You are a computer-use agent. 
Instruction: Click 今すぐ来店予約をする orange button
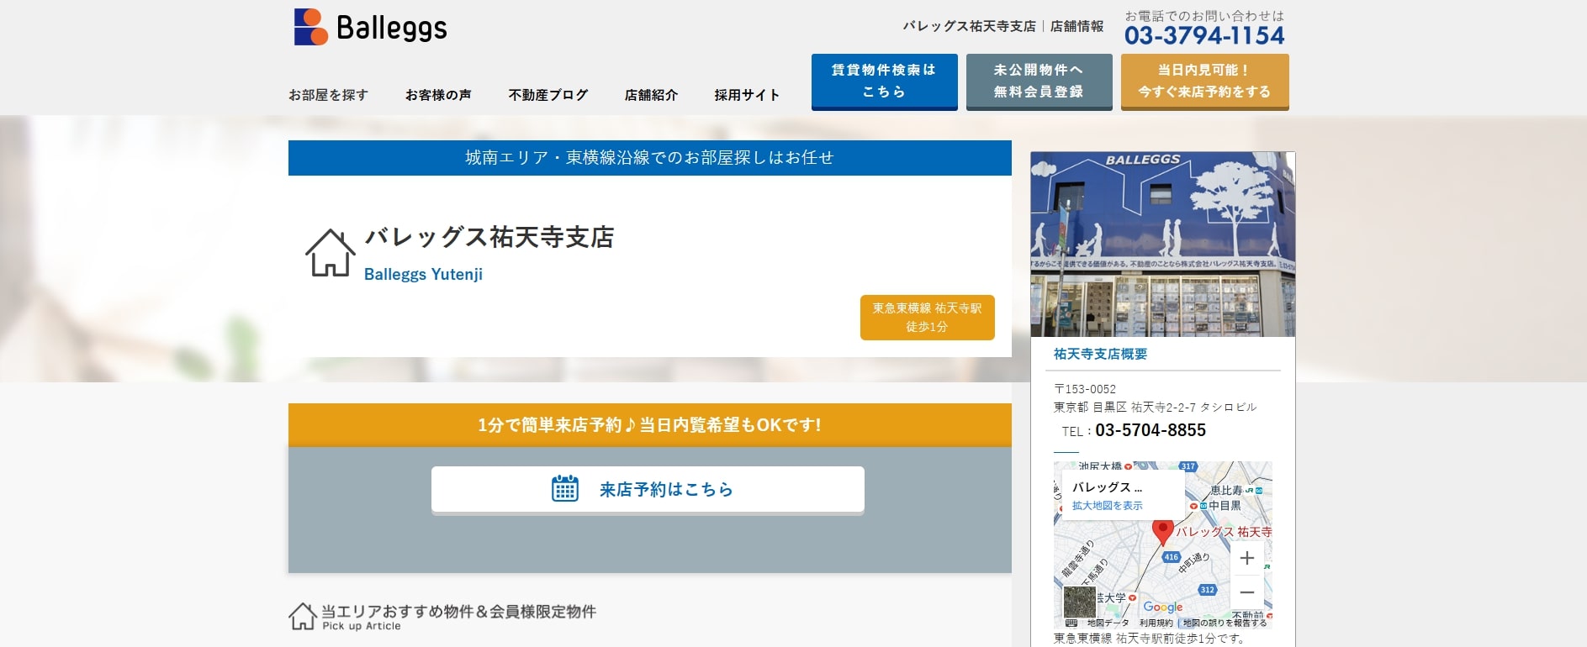tap(1204, 81)
